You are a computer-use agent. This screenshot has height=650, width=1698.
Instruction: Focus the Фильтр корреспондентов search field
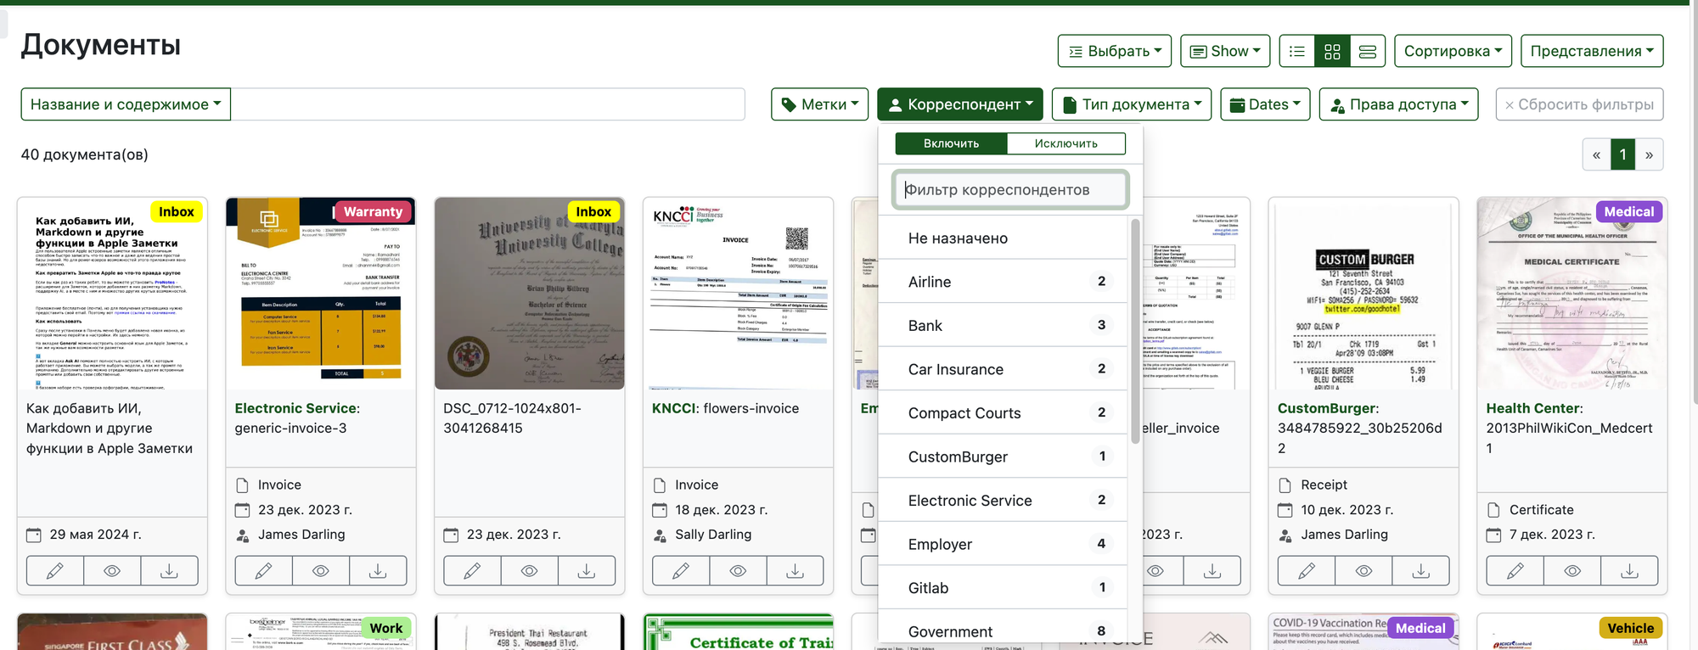1010,190
